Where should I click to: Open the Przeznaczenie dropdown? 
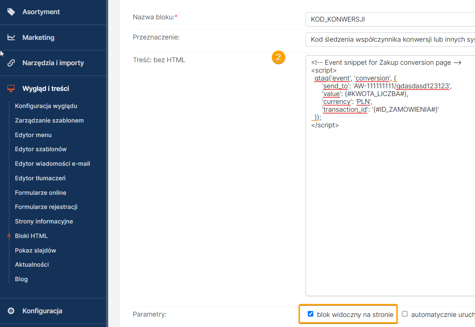pos(390,39)
